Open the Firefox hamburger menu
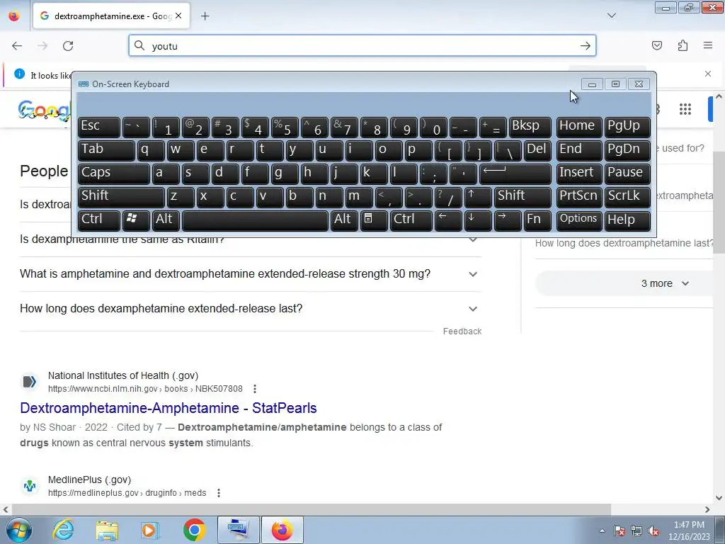Viewport: 725px width, 544px height. pos(708,45)
